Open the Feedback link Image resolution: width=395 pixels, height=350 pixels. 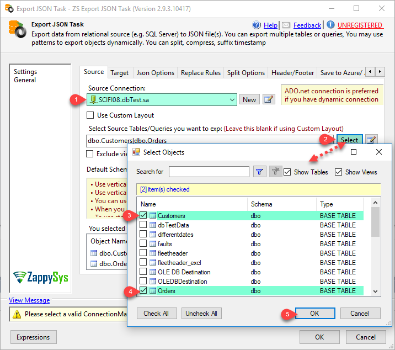click(x=307, y=25)
